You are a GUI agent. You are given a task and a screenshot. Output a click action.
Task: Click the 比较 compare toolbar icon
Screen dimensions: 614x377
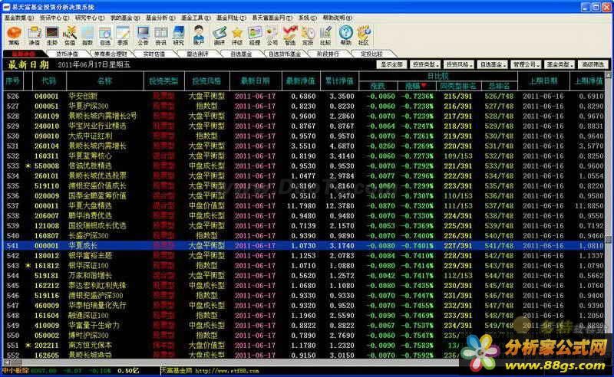[x=325, y=35]
